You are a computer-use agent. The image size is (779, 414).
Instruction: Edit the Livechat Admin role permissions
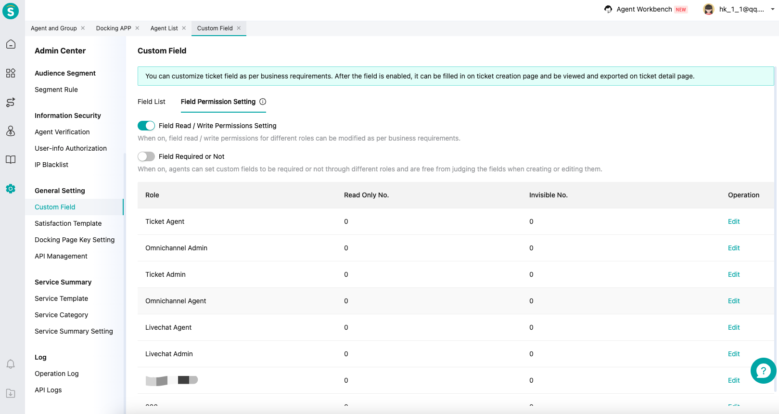coord(734,354)
